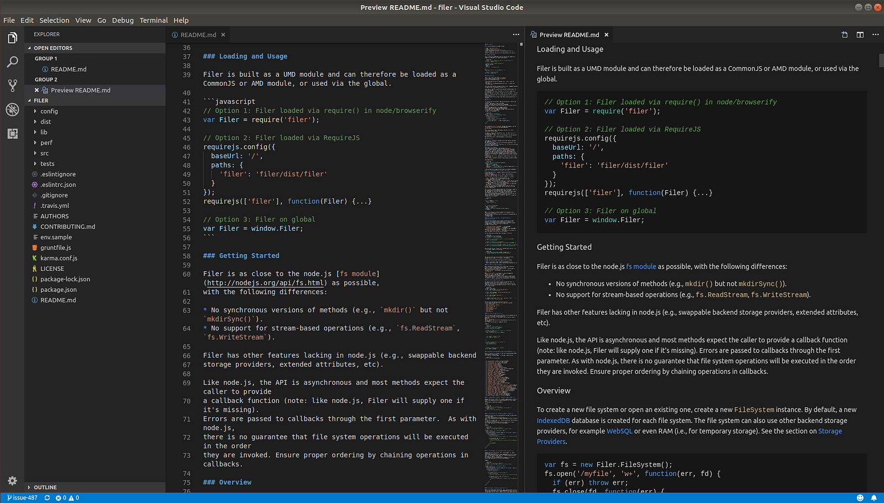This screenshot has width=884, height=503.
Task: Expand the OUTLINE section
Action: click(x=45, y=488)
